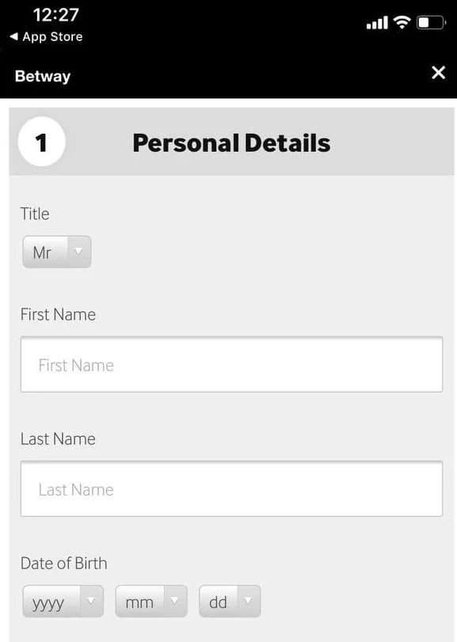Open the dd birth day dropdown
Image resolution: width=457 pixels, height=642 pixels.
click(x=230, y=601)
